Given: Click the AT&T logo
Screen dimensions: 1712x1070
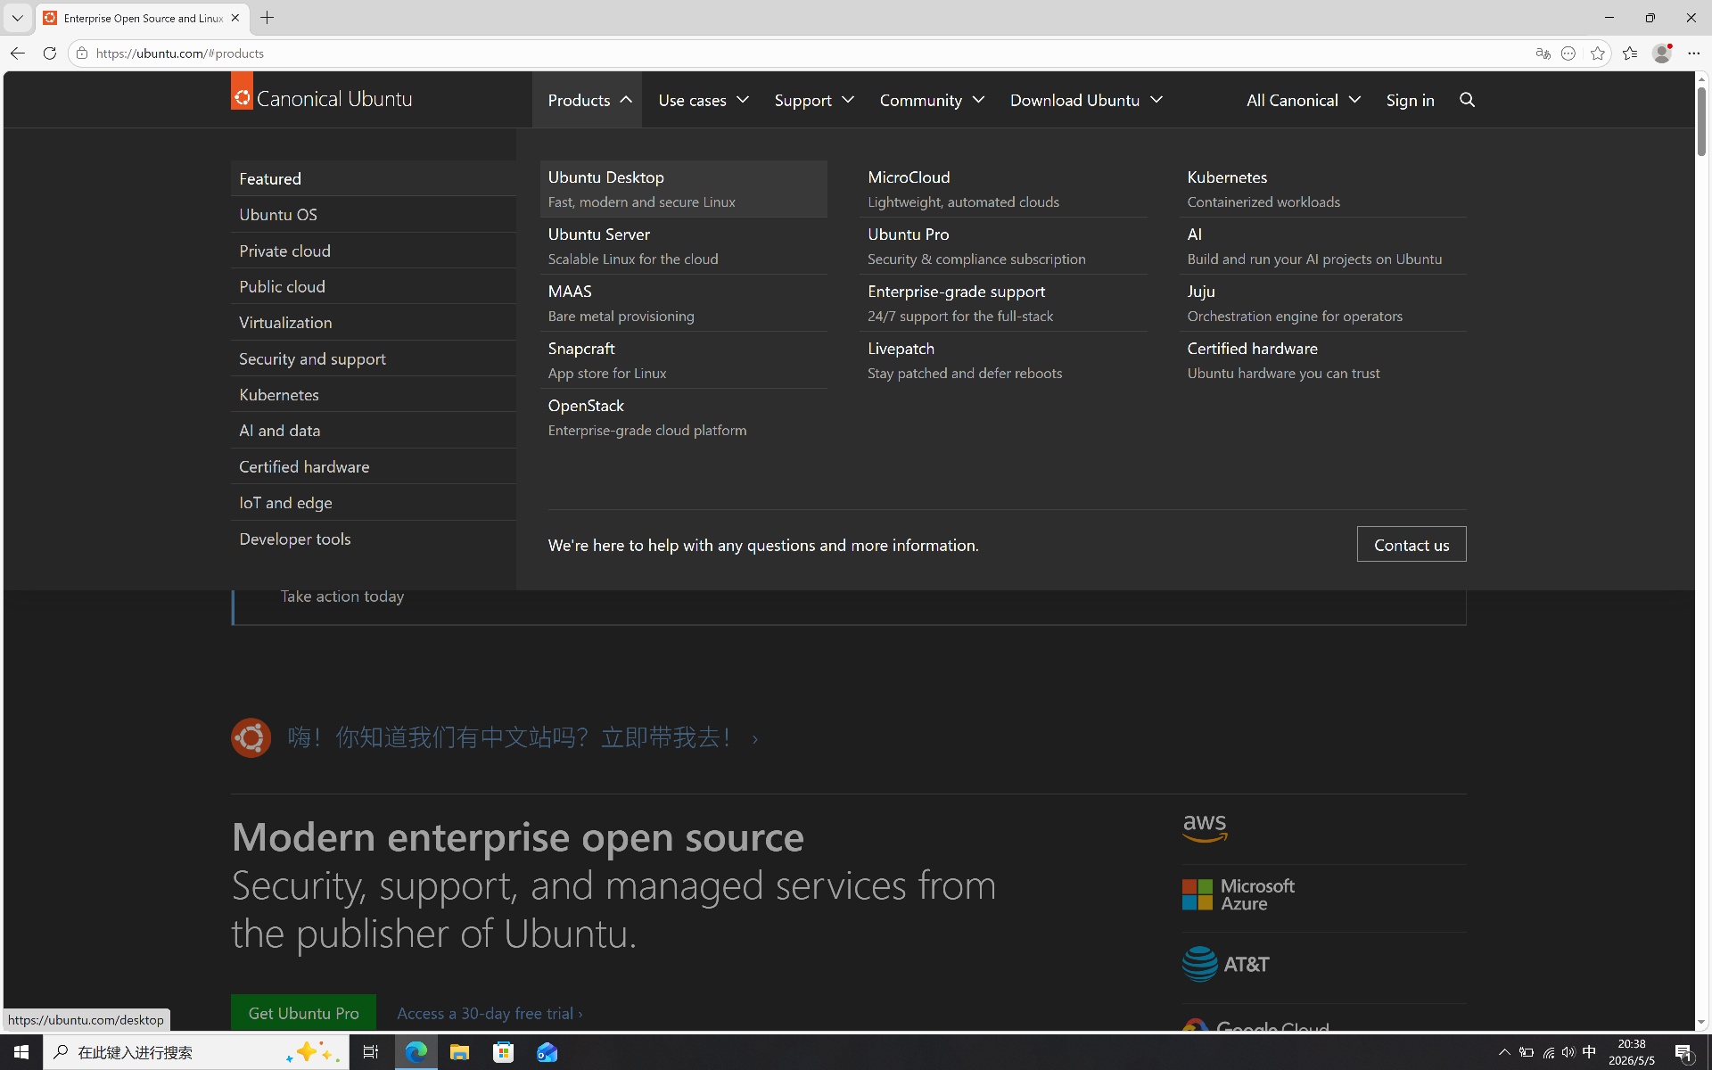Looking at the screenshot, I should [x=1225, y=964].
